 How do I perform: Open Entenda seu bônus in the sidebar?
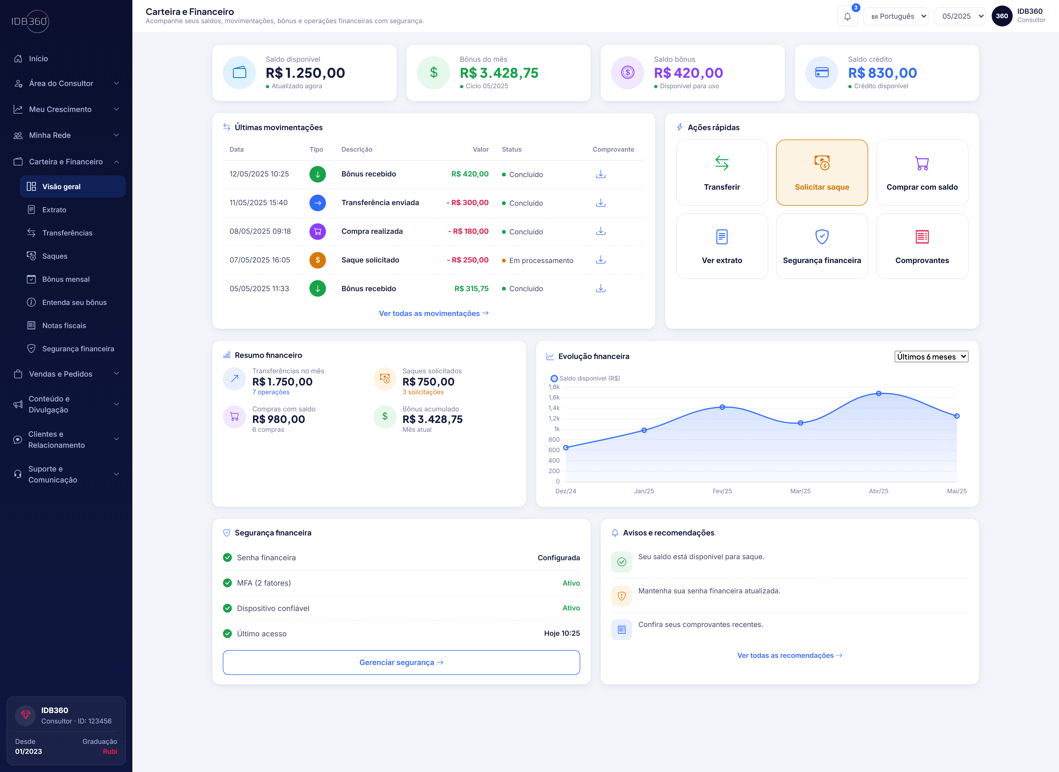point(73,302)
